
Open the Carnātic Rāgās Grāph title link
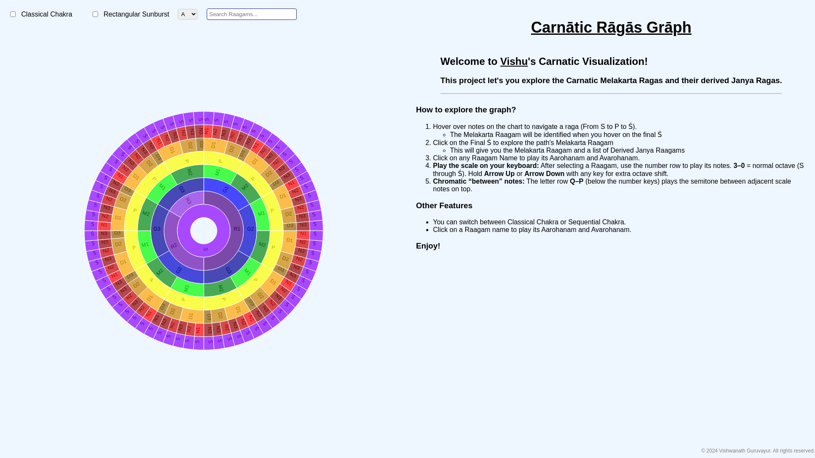[611, 27]
